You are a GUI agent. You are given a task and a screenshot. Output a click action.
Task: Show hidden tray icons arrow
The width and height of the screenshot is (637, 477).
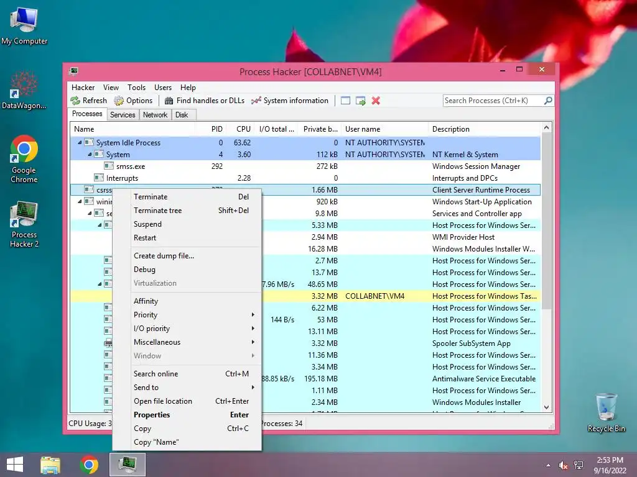549,465
